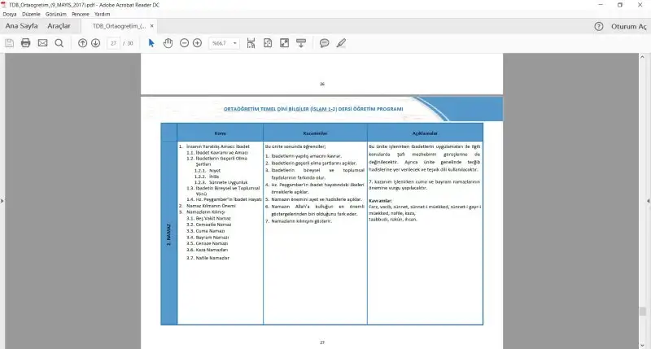Click the row text 3.1. Beş Vakit Namaz

click(x=208, y=218)
